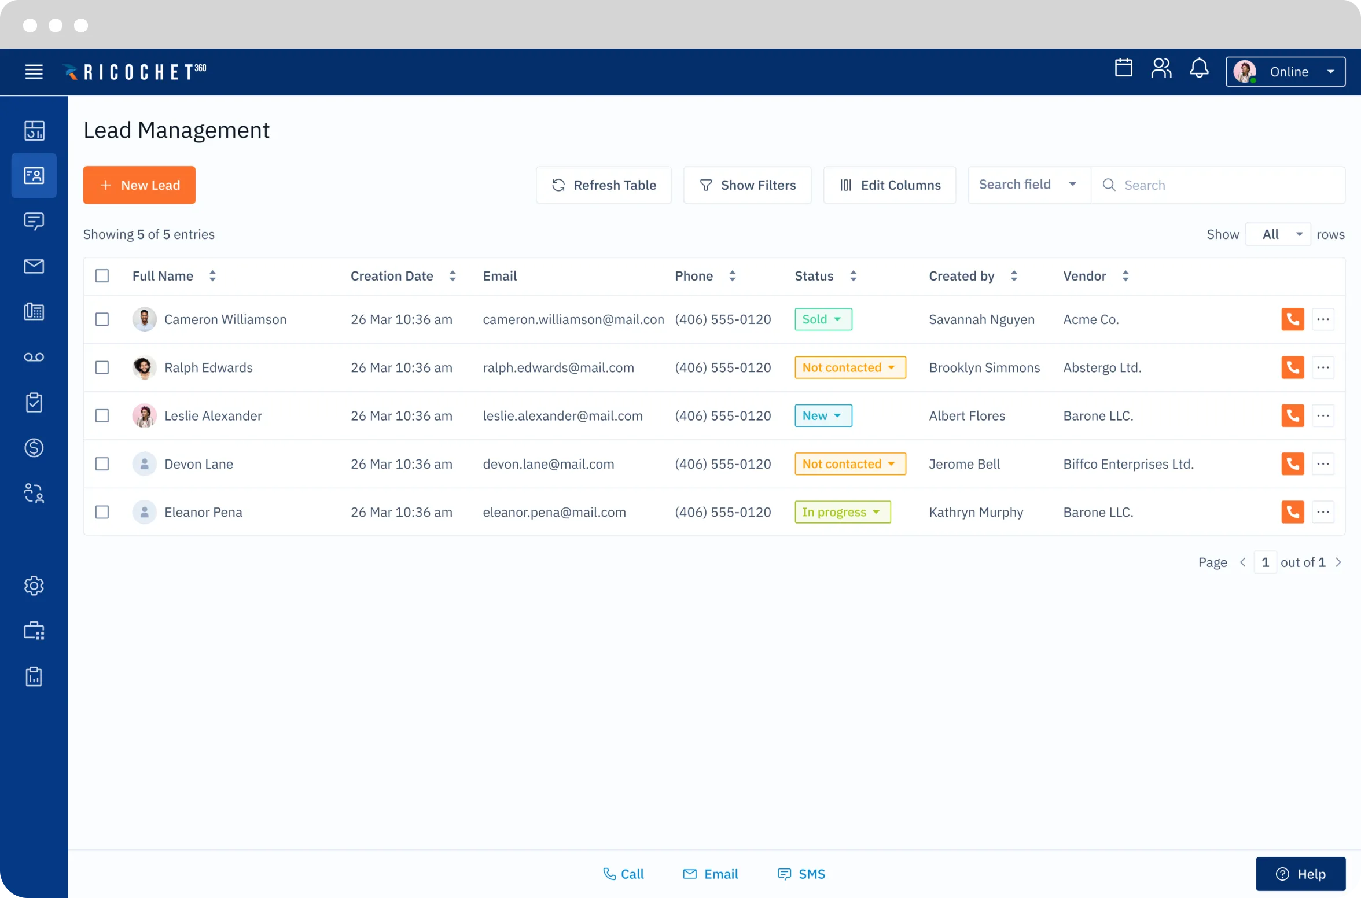Change Devon Lane's Not contacted status
This screenshot has width=1361, height=898.
[850, 464]
